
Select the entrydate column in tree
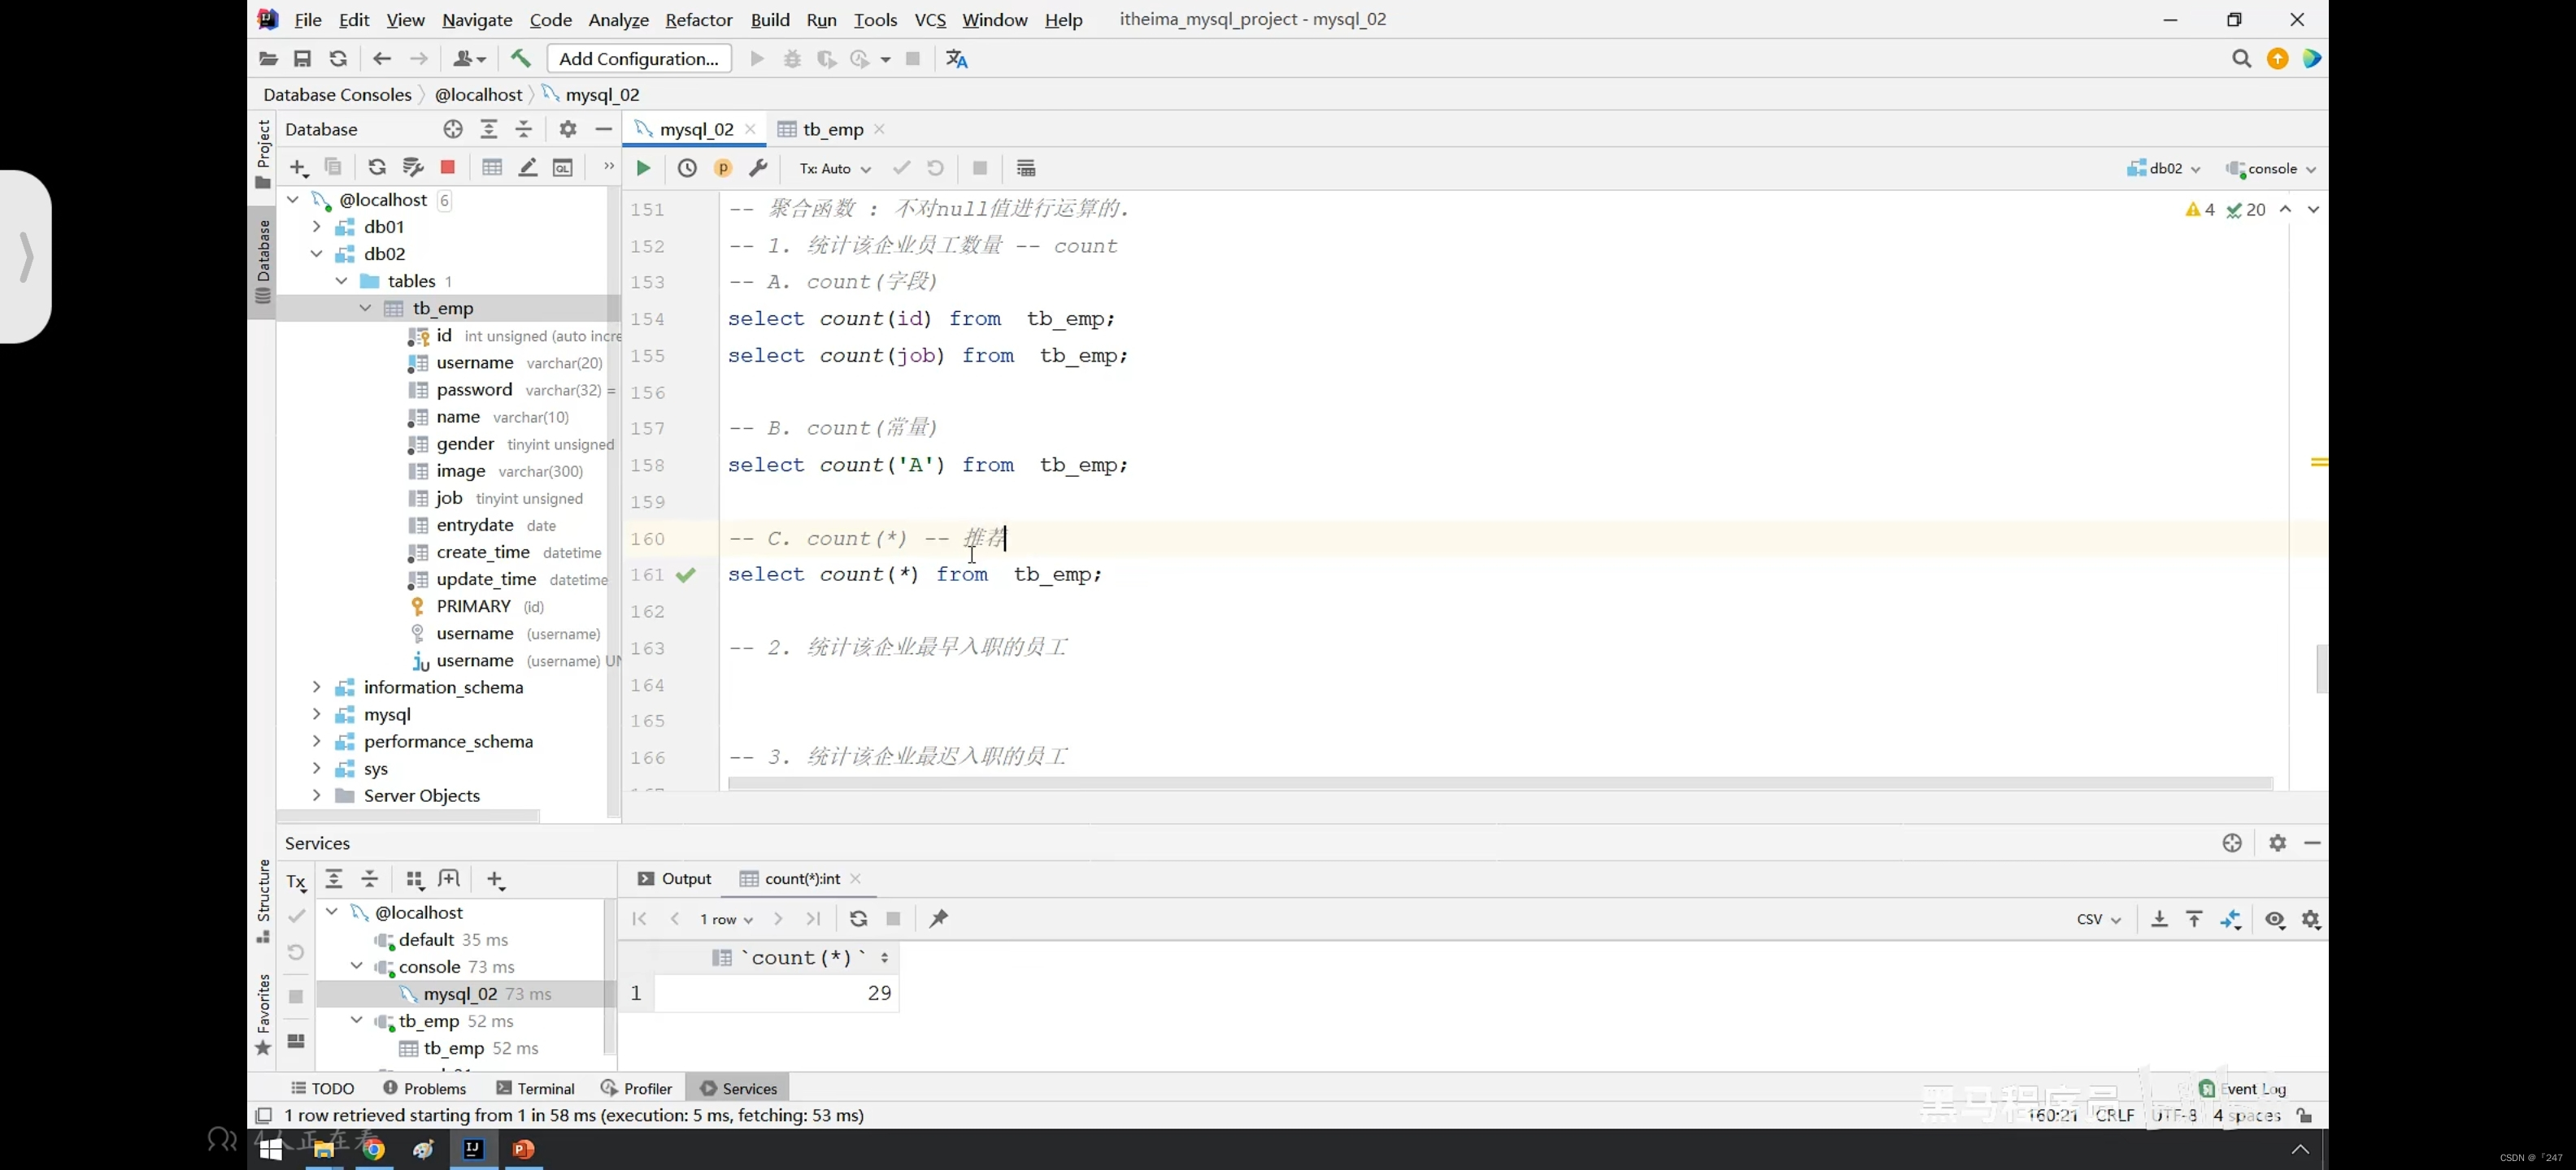(x=475, y=526)
